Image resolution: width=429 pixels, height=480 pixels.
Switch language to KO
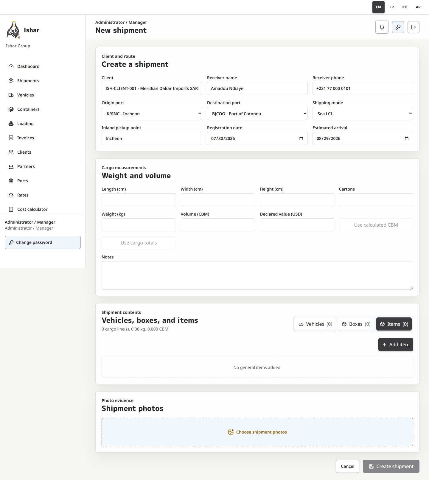405,7
